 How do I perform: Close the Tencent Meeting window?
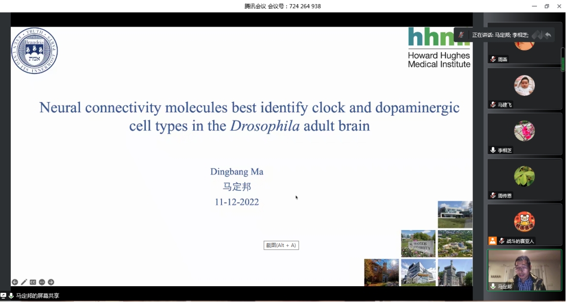(x=559, y=6)
